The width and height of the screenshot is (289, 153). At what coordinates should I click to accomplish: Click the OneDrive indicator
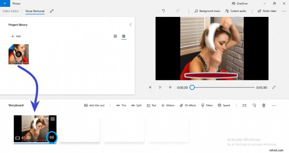click(240, 4)
